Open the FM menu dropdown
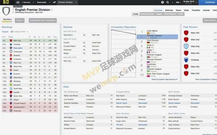 [x=178, y=3]
